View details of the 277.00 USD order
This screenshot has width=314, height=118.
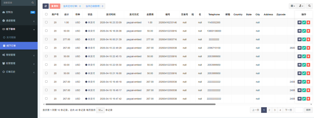coord(299,39)
